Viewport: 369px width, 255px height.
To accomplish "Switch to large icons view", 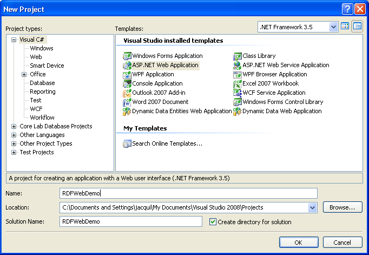I will pyautogui.click(x=345, y=27).
